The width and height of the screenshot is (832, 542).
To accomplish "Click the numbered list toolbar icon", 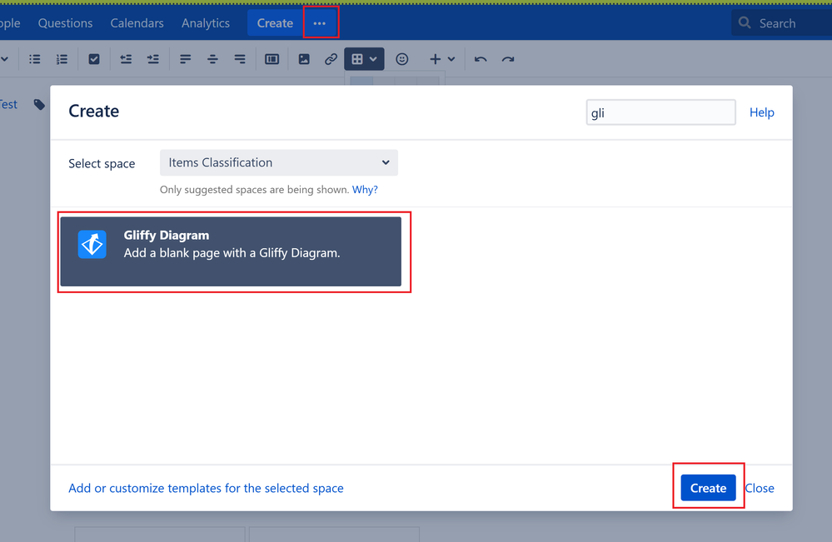I will click(62, 59).
